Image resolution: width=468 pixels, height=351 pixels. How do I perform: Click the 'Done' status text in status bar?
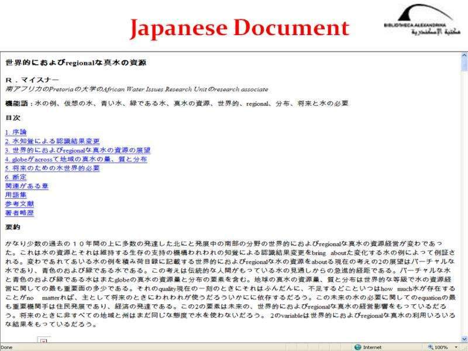(x=8, y=347)
